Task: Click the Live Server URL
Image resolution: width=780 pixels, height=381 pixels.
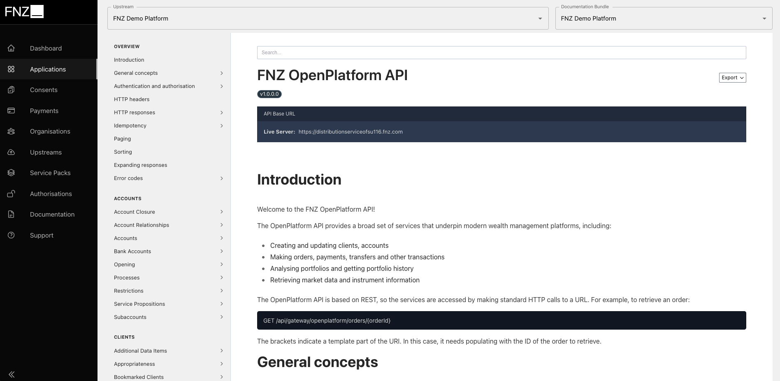Action: [x=351, y=132]
